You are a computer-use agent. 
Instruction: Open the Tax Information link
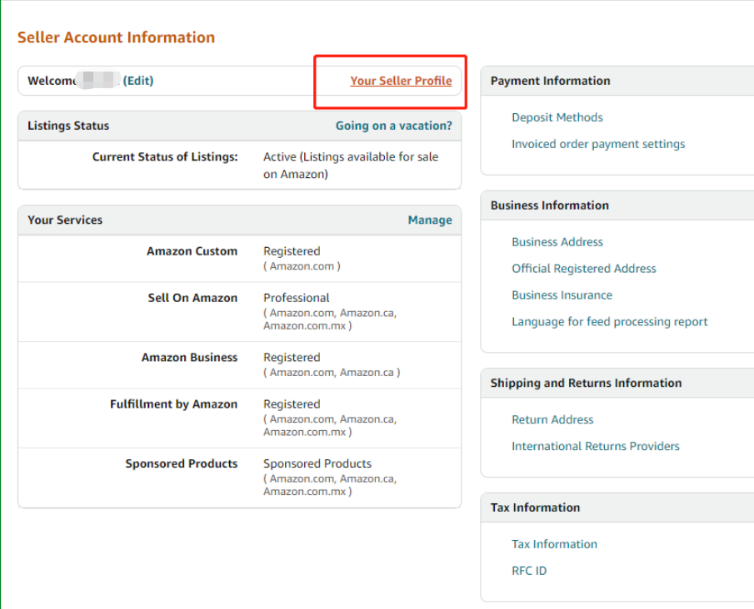pos(554,544)
